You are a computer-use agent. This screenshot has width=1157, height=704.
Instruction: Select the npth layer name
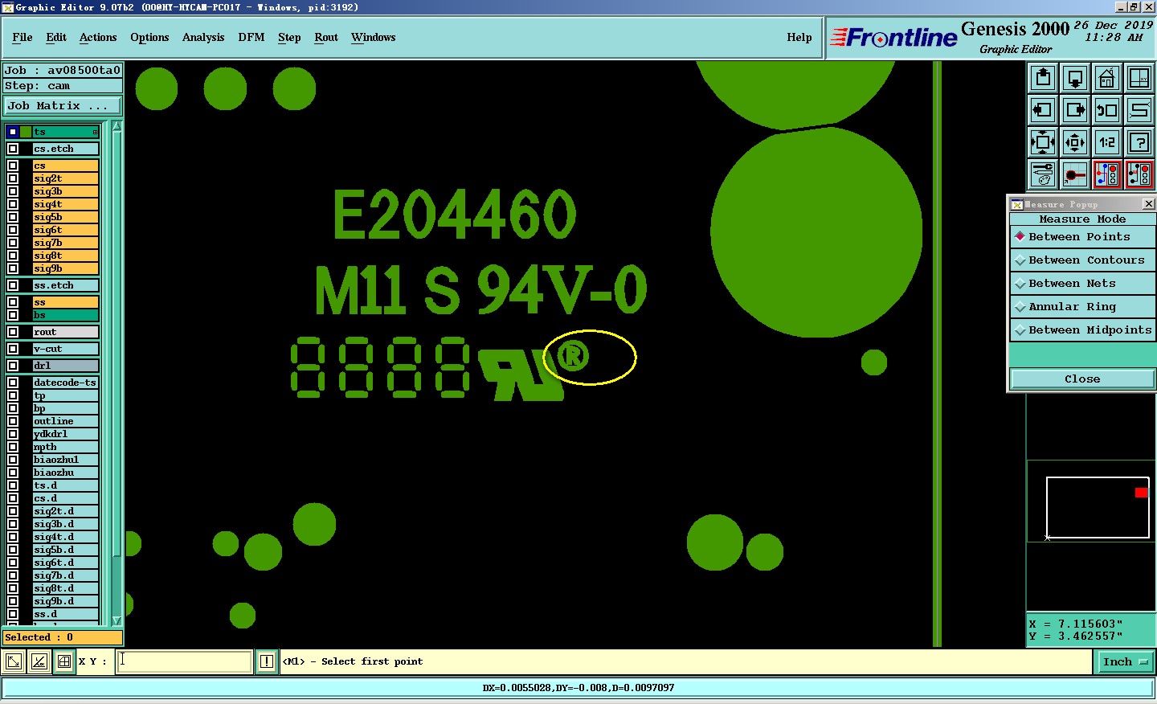point(66,447)
